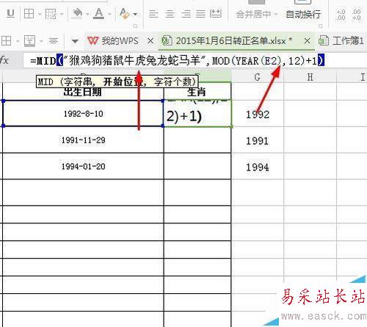Click the quick-access table grid icon
Viewport: 367px width, 327px height.
(x=7, y=40)
